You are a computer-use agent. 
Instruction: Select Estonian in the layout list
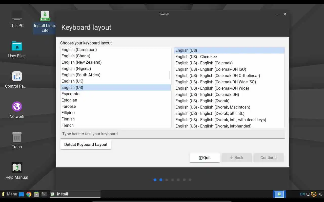116,100
